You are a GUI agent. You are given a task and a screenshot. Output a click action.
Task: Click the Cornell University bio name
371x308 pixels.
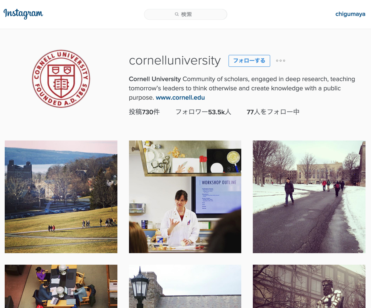(155, 79)
